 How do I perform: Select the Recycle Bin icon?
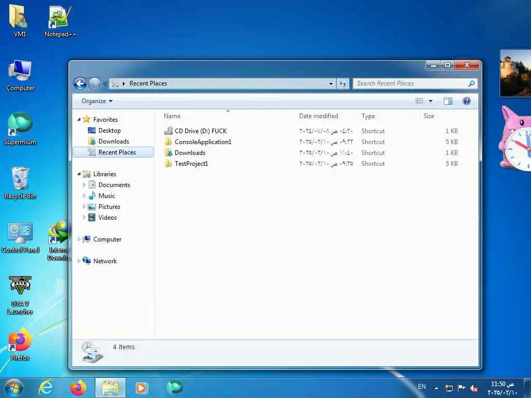click(x=20, y=183)
